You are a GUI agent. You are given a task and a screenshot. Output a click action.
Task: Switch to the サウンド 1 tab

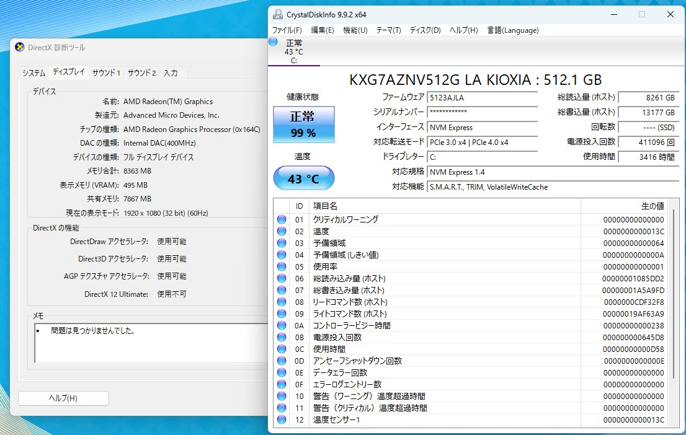coord(106,73)
